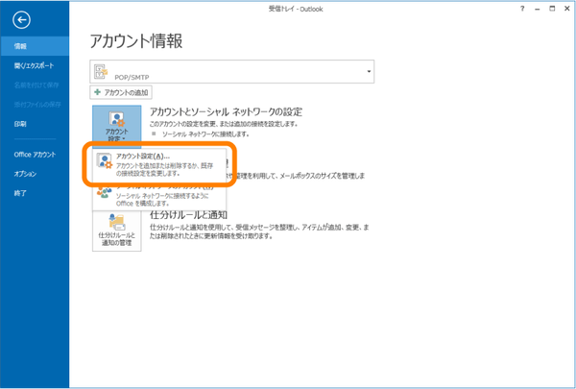Image resolution: width=576 pixels, height=389 pixels.
Task: Close the Outlook window
Action: tap(566, 9)
